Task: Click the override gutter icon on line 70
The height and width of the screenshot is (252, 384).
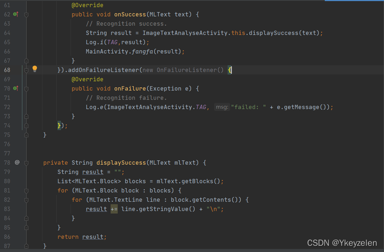Action: point(16,88)
